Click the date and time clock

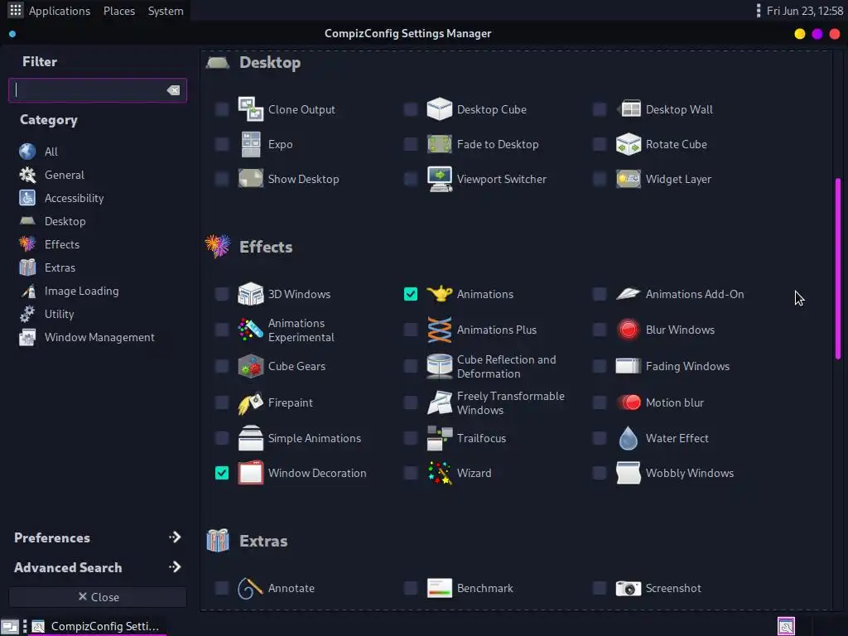coord(805,11)
